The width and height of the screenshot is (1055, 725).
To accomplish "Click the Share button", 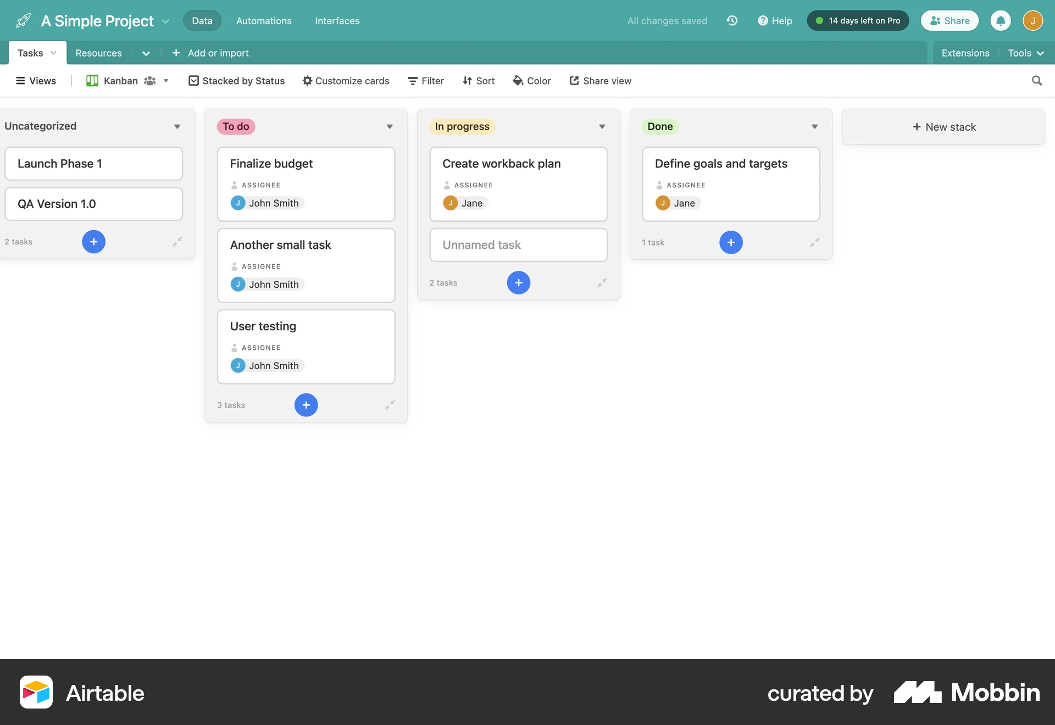I will tap(949, 20).
